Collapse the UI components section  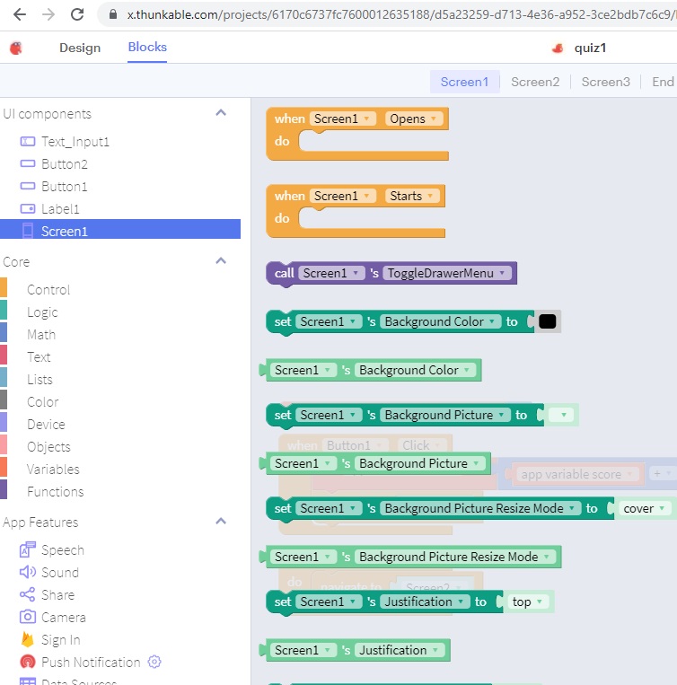[x=221, y=113]
